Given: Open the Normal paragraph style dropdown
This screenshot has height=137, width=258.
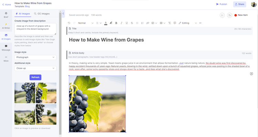Looking at the screenshot, I should click(86, 23).
